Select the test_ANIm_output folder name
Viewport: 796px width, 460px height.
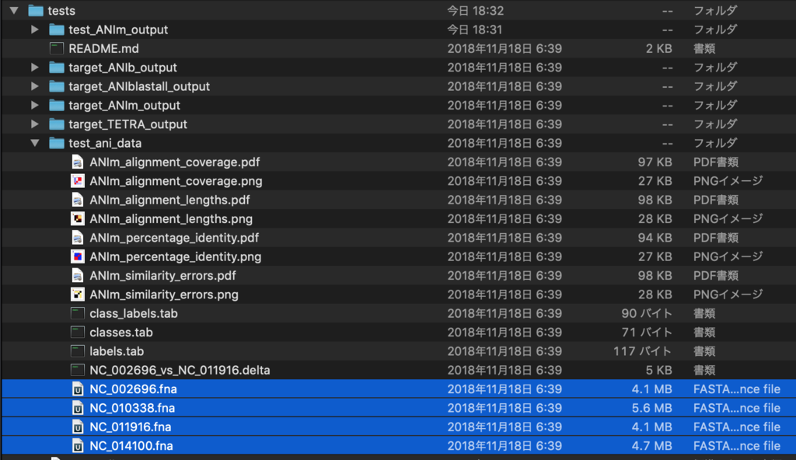pyautogui.click(x=118, y=30)
